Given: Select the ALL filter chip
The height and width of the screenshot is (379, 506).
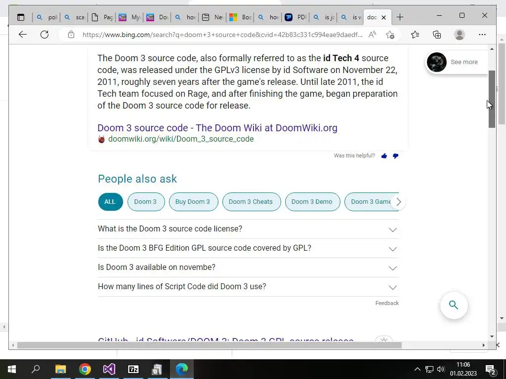Looking at the screenshot, I should [x=110, y=202].
